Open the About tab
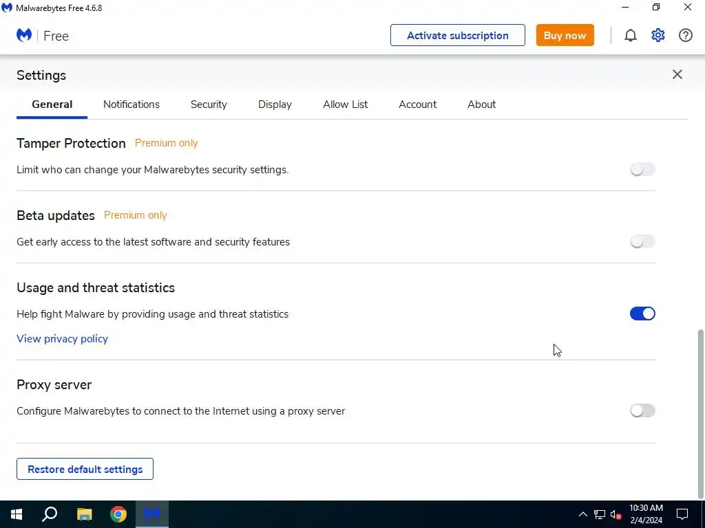This screenshot has width=705, height=528. (x=481, y=104)
